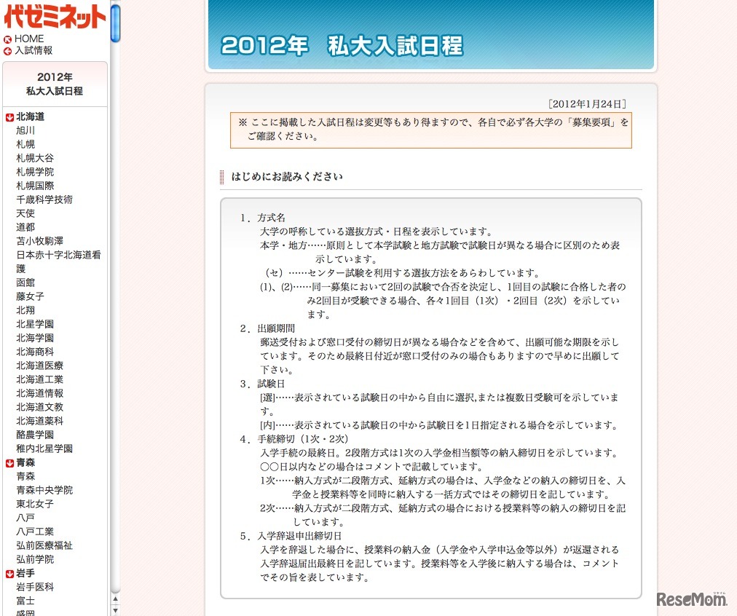Select 北海道医療 from the sidebar

pyautogui.click(x=39, y=366)
